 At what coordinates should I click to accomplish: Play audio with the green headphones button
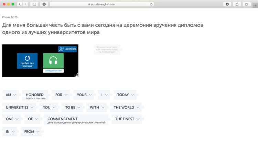(x=53, y=60)
